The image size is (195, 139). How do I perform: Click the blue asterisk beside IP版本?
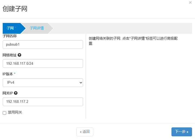point(15,74)
